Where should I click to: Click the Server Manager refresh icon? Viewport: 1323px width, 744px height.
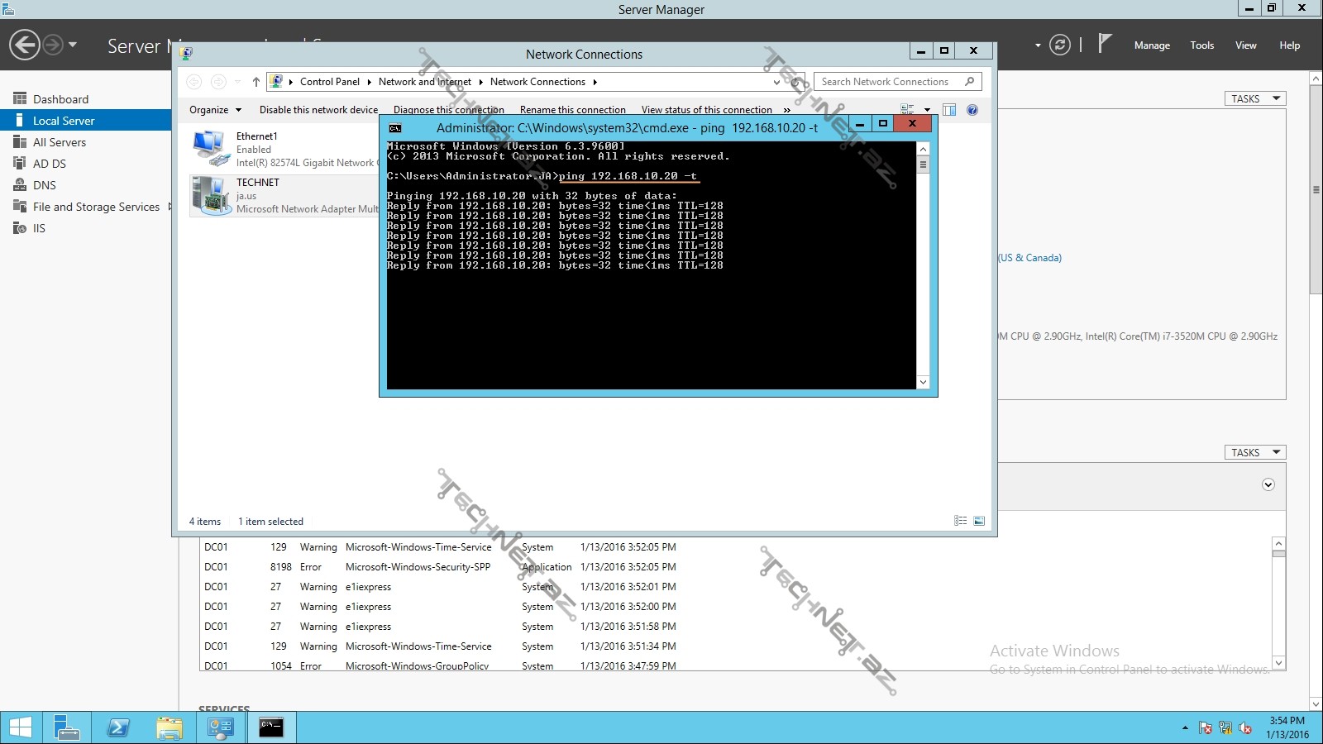(x=1059, y=45)
